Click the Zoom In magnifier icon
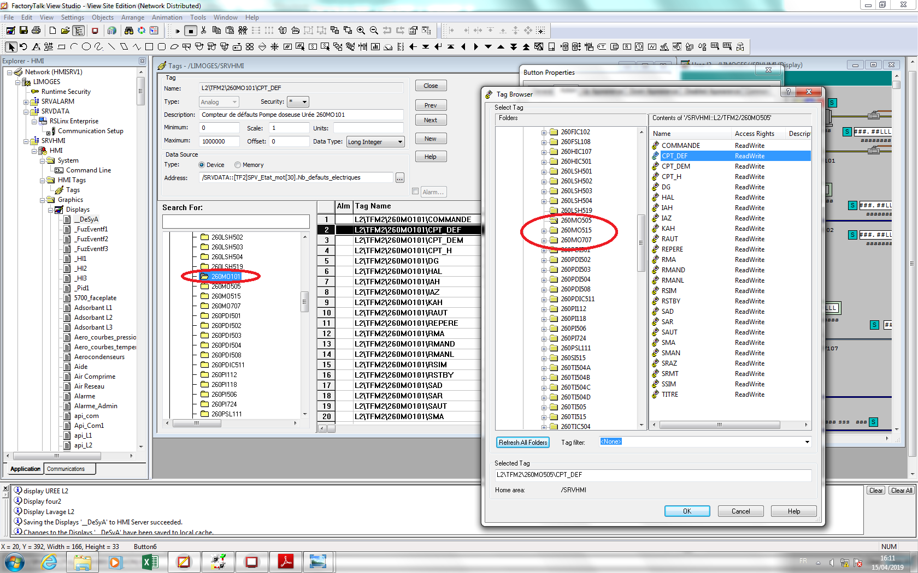Image resolution: width=918 pixels, height=573 pixels. [x=361, y=31]
